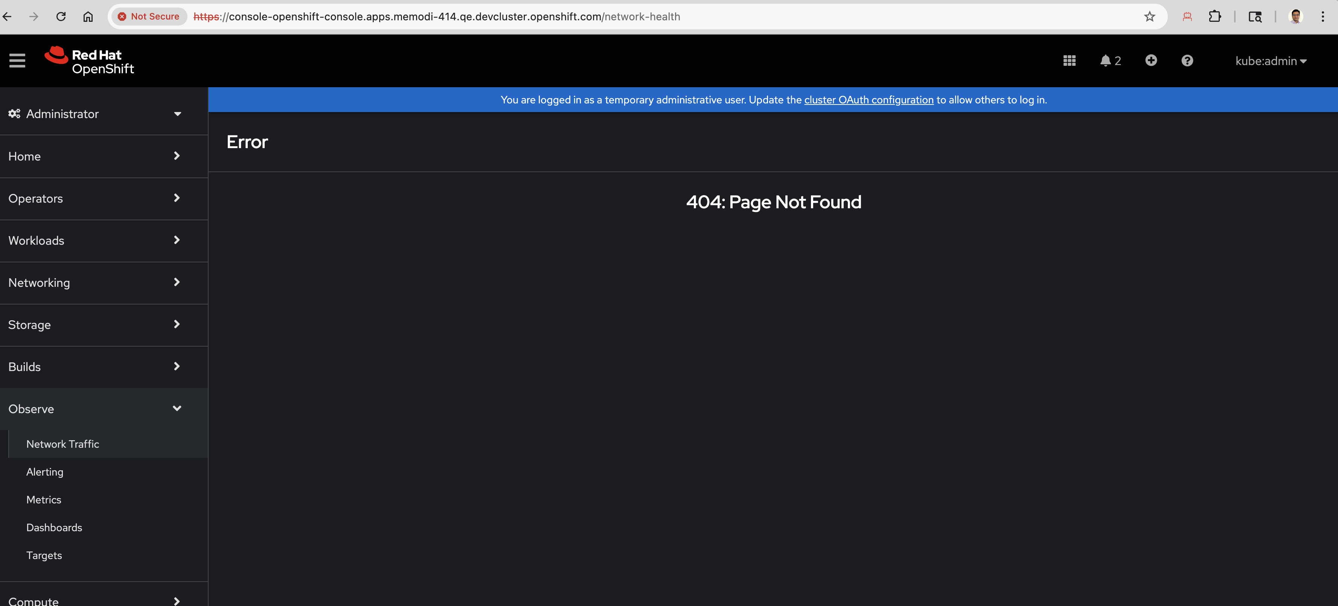Follow the cluster OAuth configuration link
The width and height of the screenshot is (1338, 606).
click(x=869, y=100)
